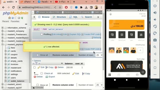This screenshot has height=90, width=160.
Task: Click the browser downloads icon
Action: point(86,7)
